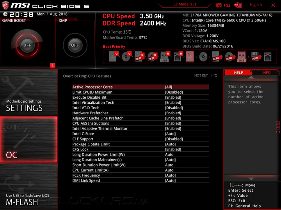Change Intel Adaptive Thermal Monitor setting

[x=140, y=128]
